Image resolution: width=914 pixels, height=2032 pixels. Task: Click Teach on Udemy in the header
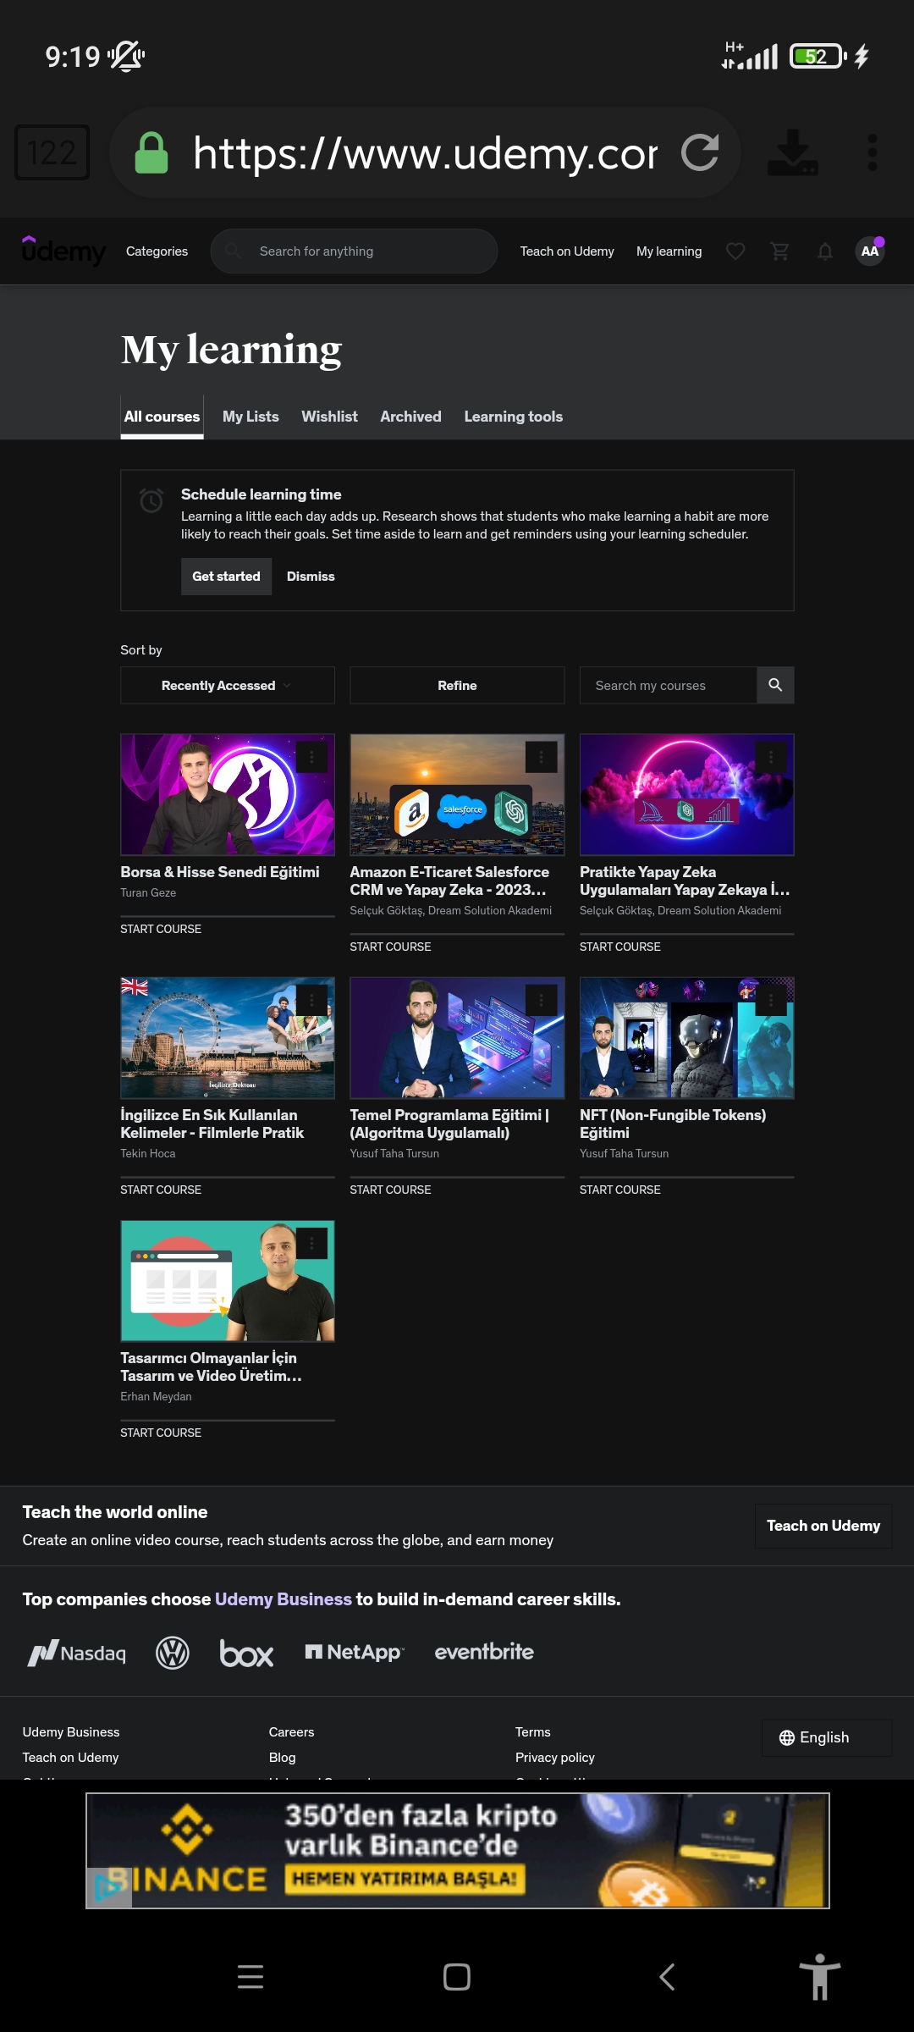(x=567, y=251)
